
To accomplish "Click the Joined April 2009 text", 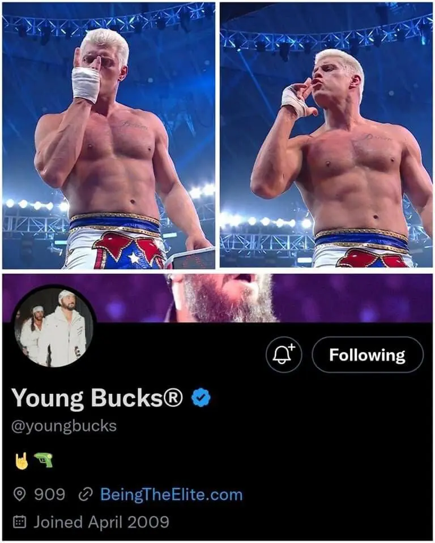I will click(101, 522).
